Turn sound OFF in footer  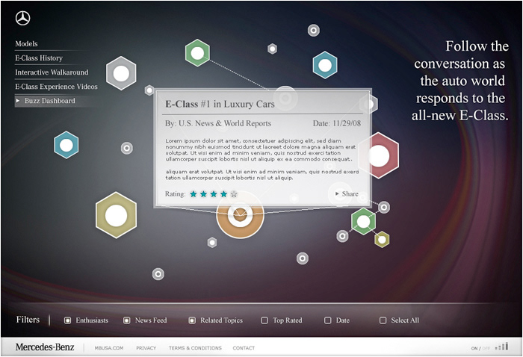(x=486, y=348)
